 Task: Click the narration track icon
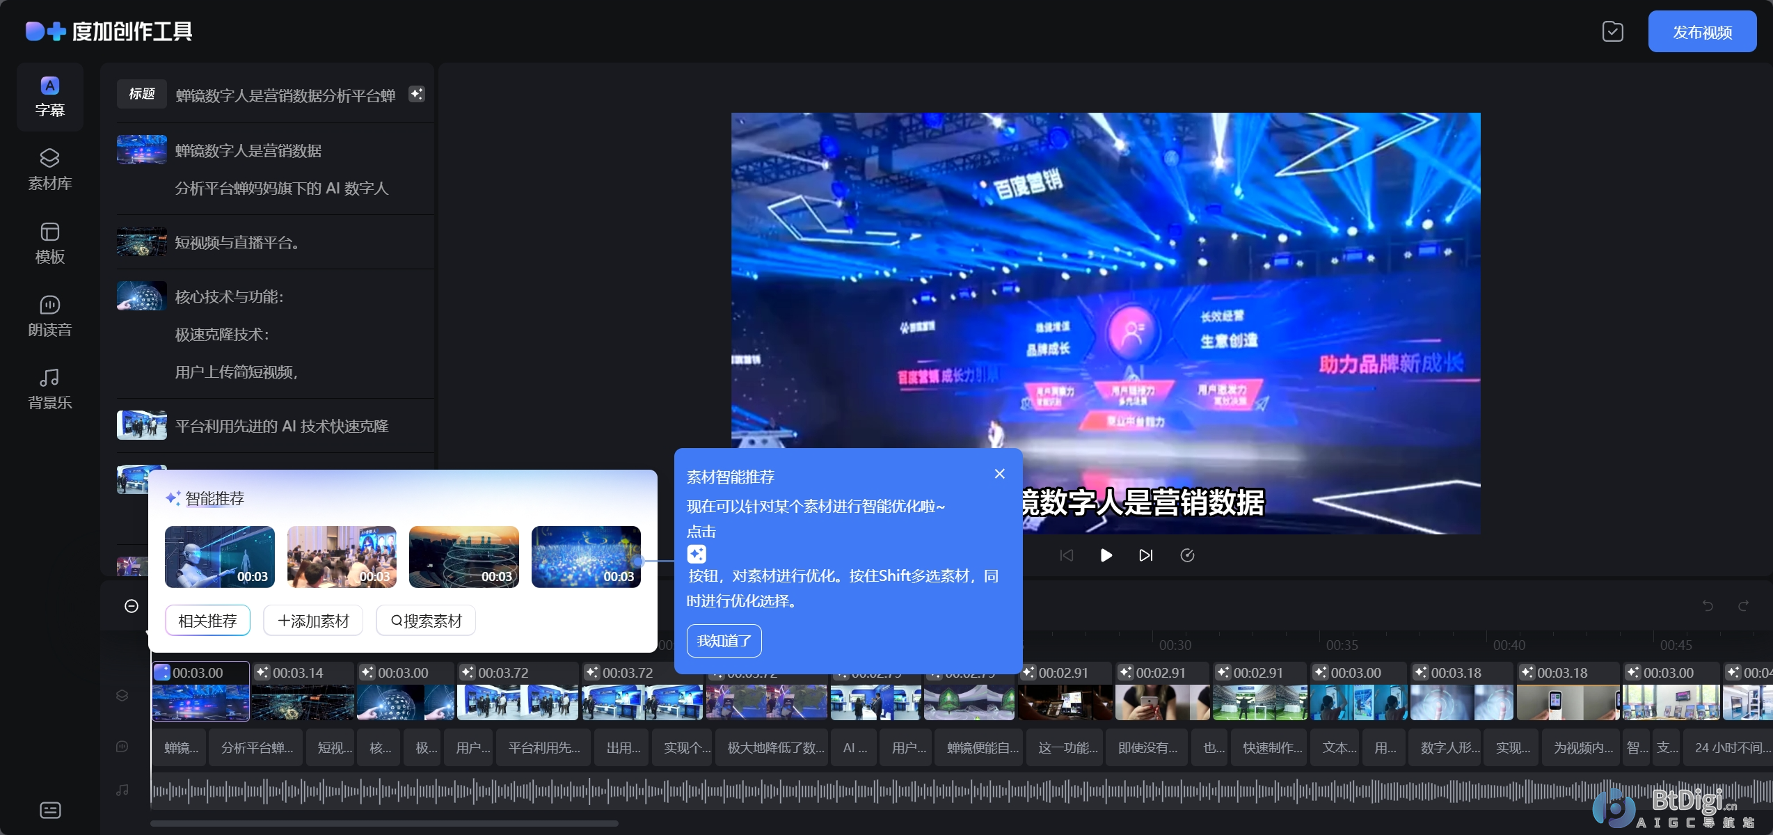[x=122, y=747]
